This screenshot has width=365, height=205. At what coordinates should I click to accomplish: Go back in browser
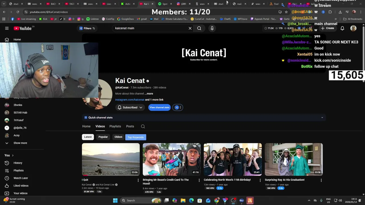click(x=4, y=12)
